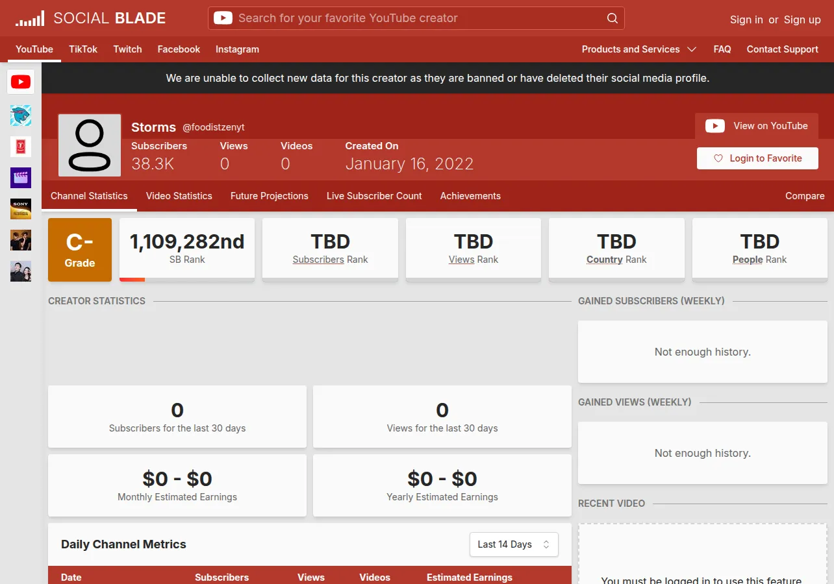Click the YouTube icon inside the search bar
The height and width of the screenshot is (584, 834).
[x=223, y=18]
